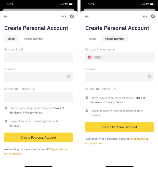Screen dimensions: 158x169
Task: Open three-dot menu on right screen
Action: coord(145,16)
